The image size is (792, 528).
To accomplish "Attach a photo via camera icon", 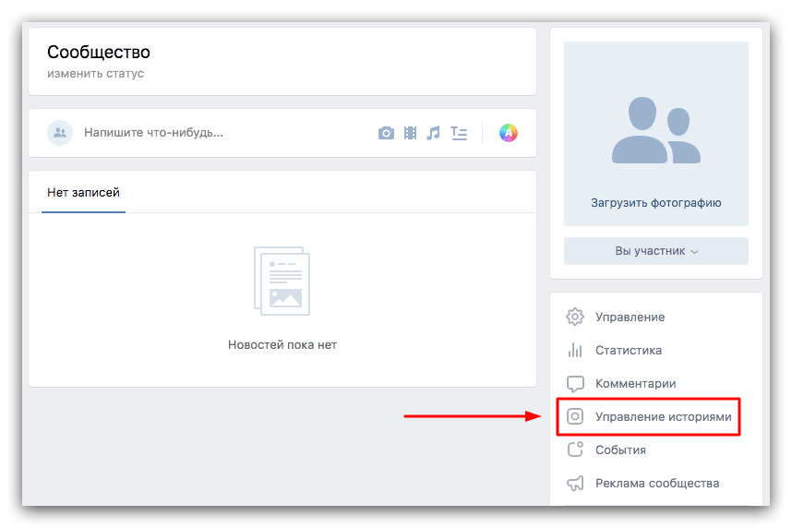I will (x=386, y=133).
